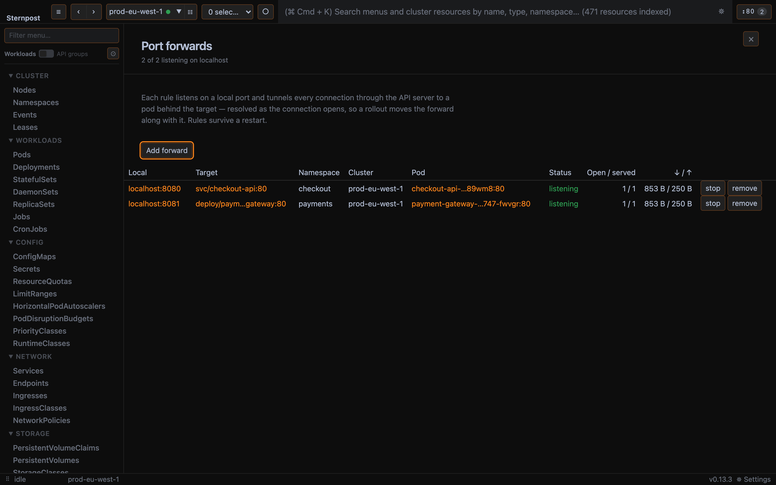Open Secrets in the sidebar

tap(27, 269)
